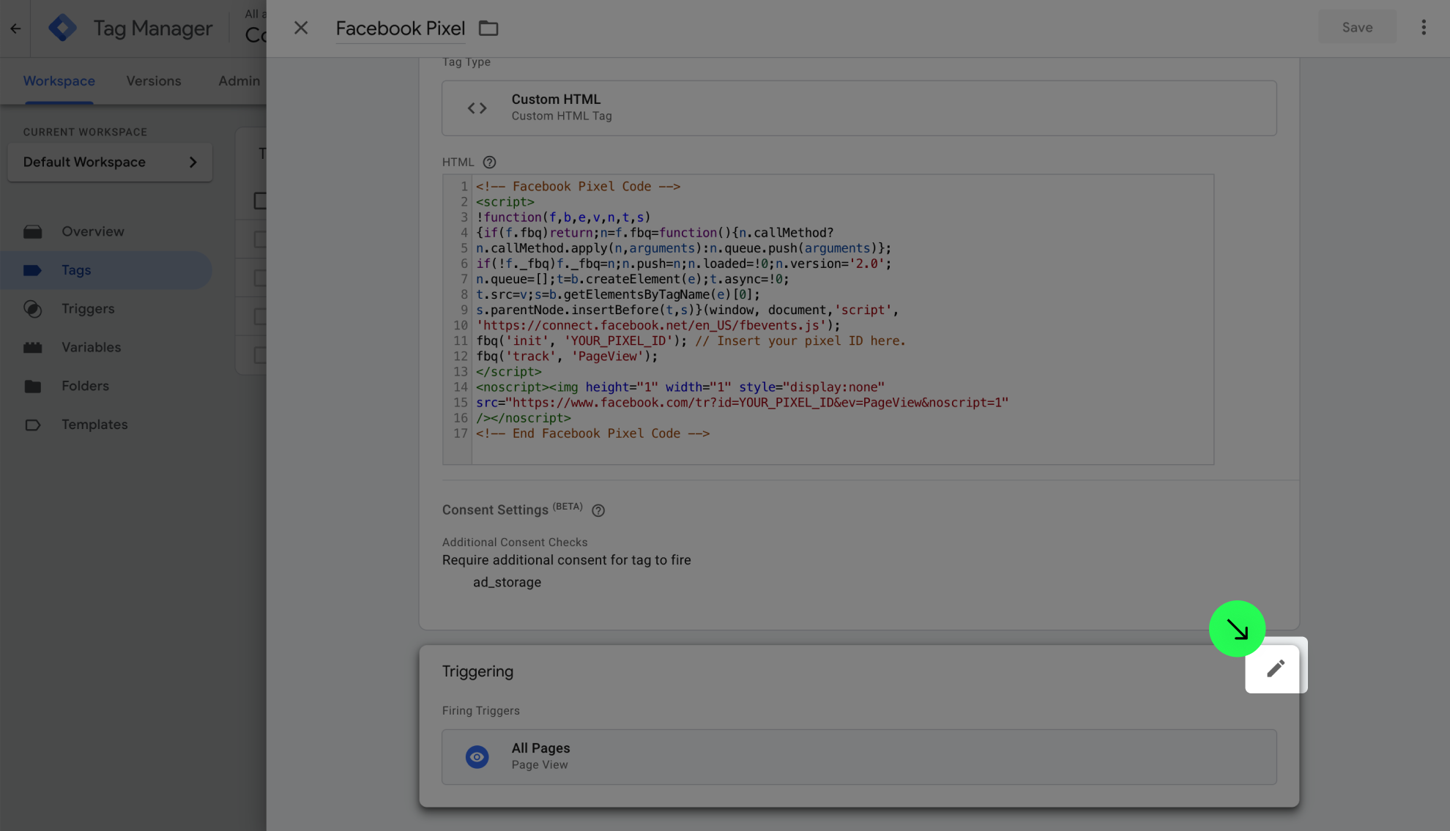This screenshot has width=1450, height=831.
Task: Open Tags in the sidebar
Action: 106,270
